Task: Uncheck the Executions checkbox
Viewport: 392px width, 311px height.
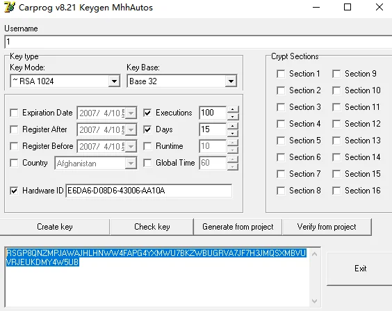Action: [x=147, y=113]
